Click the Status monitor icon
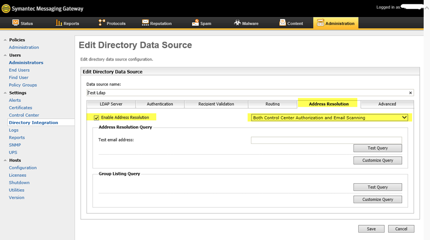Viewport: 430px width, 240px height. pyautogui.click(x=16, y=23)
